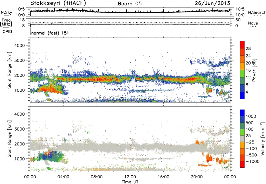Click the '20:00' time axis label
This screenshot has width=266, height=184.
click(197, 177)
